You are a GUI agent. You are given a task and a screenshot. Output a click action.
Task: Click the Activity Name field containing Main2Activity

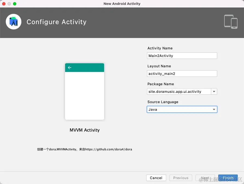point(182,56)
